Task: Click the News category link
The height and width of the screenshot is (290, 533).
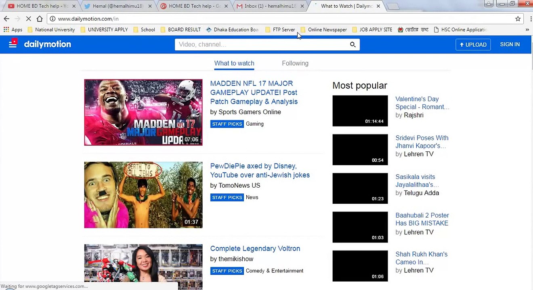Action: [252, 197]
